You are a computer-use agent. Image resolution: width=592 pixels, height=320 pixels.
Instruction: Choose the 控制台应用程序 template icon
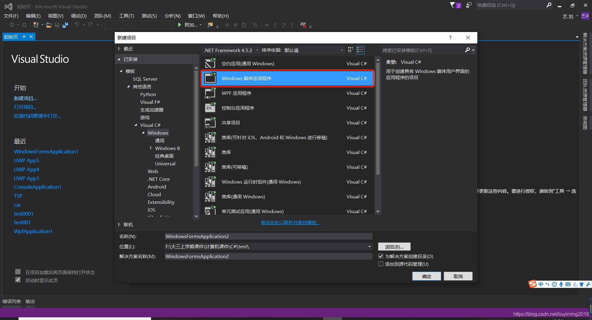coord(211,108)
